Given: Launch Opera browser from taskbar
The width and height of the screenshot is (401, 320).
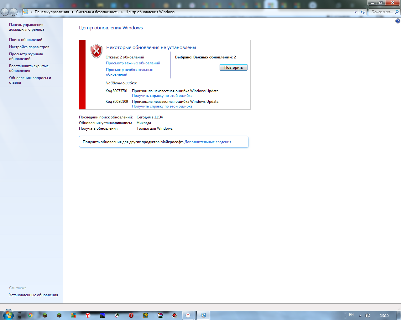Looking at the screenshot, I should (131, 315).
